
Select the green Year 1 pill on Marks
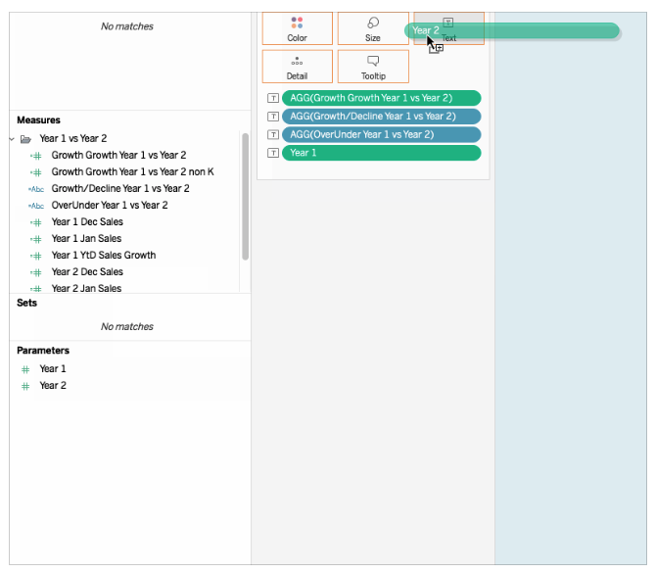pos(380,153)
